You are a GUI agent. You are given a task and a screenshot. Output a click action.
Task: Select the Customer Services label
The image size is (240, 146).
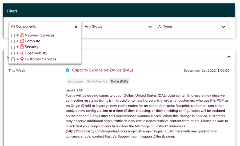[x=41, y=59]
